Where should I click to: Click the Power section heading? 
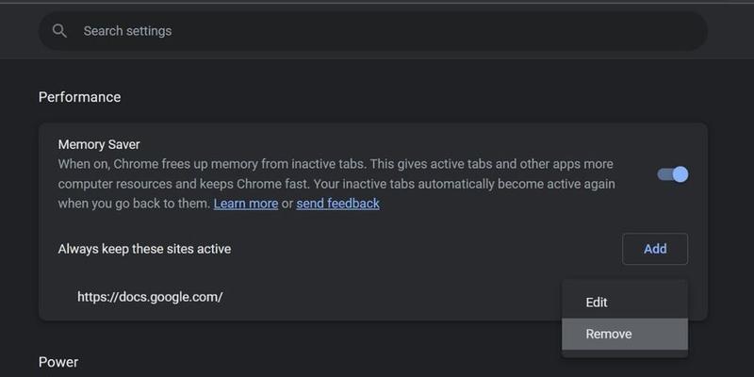pos(58,362)
